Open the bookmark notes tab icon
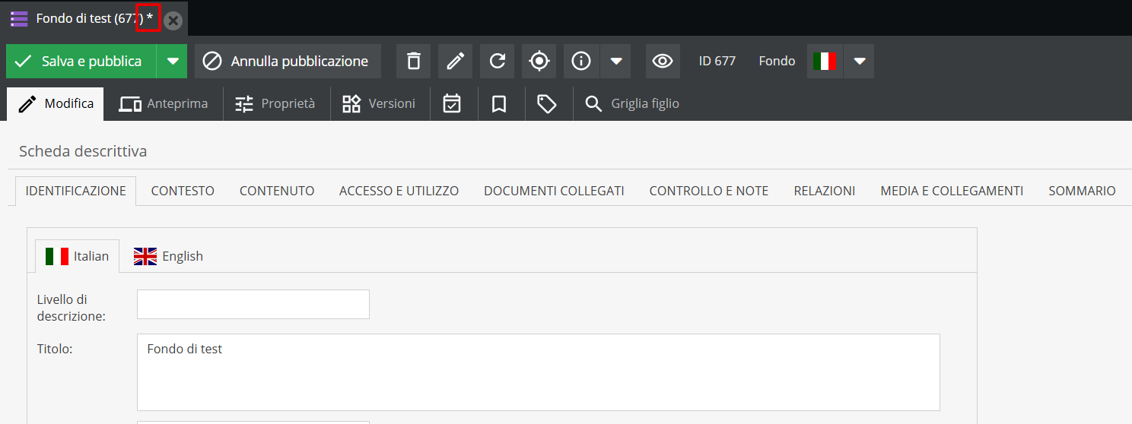The image size is (1132, 424). click(499, 103)
